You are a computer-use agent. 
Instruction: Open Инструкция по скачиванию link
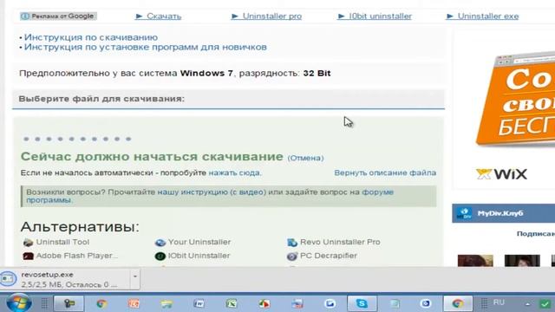91,37
